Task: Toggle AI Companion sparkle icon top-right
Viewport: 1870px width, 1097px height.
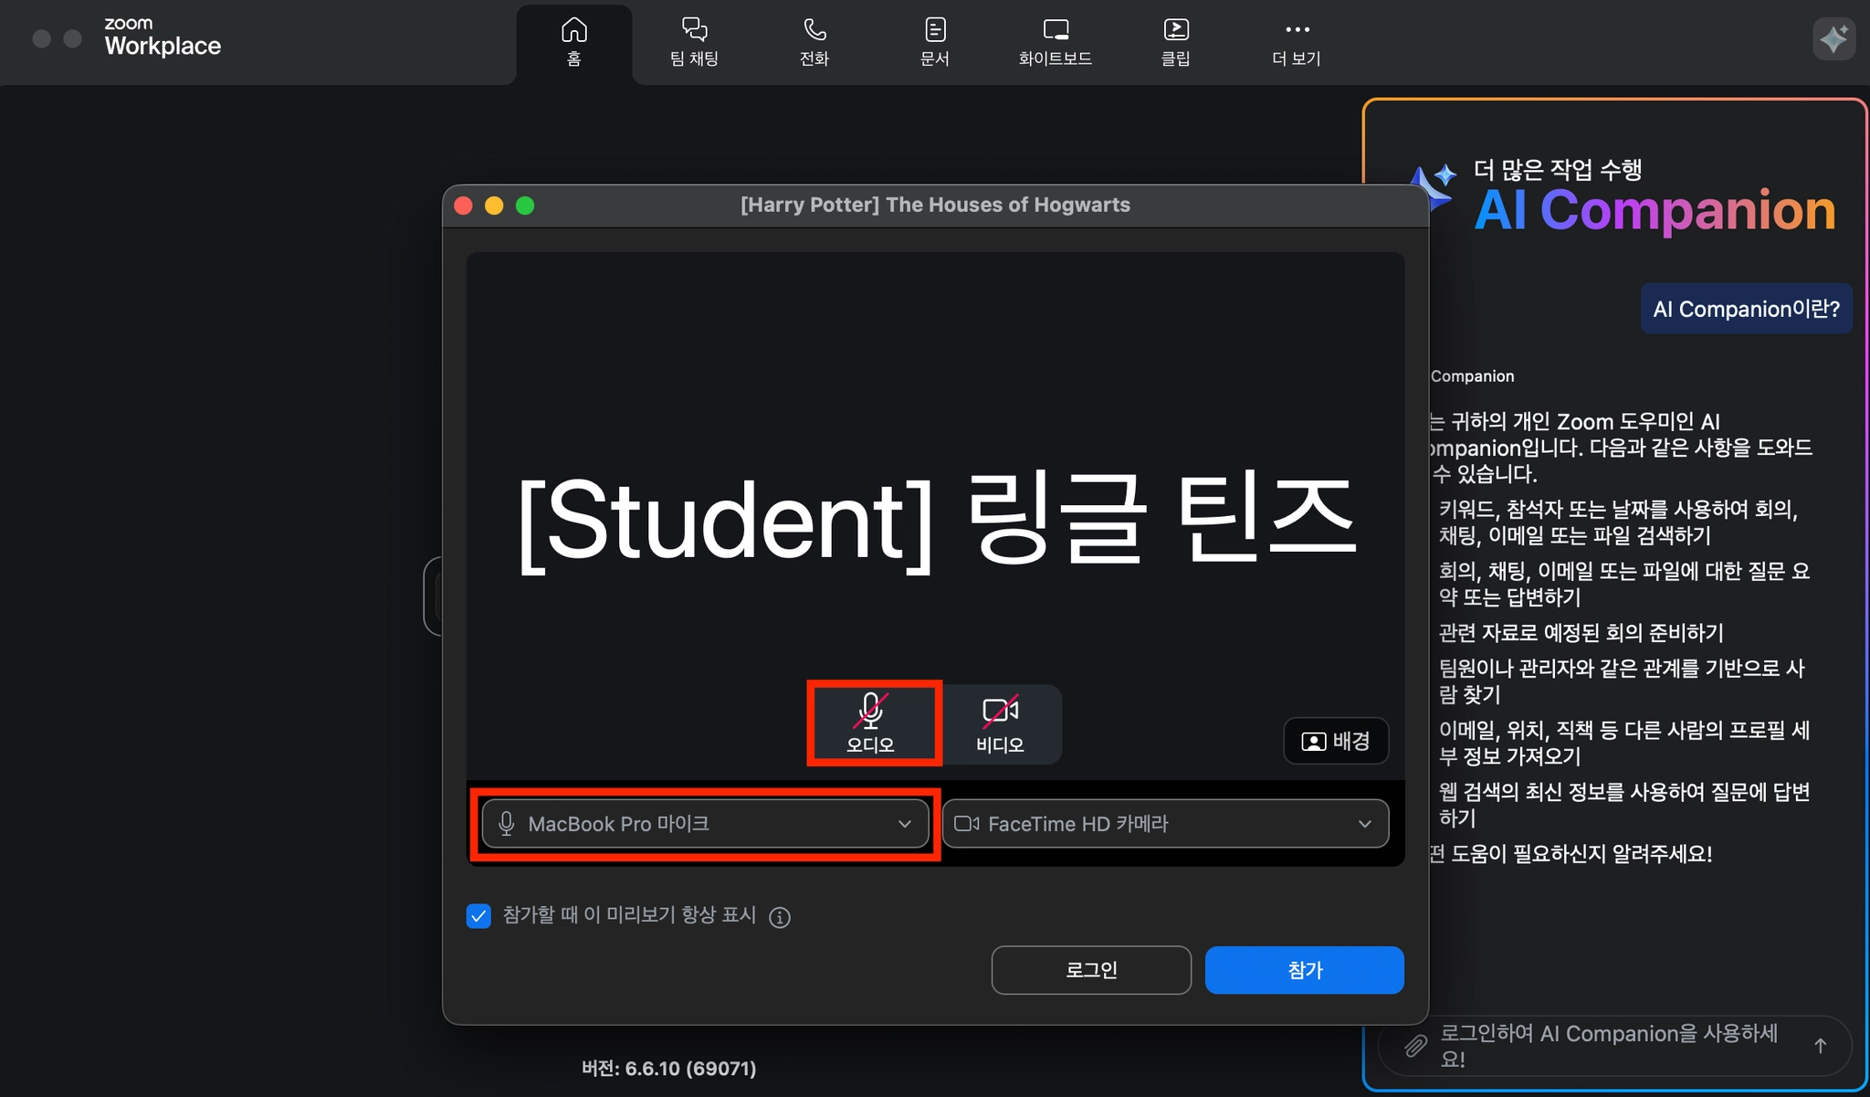Action: (x=1833, y=39)
